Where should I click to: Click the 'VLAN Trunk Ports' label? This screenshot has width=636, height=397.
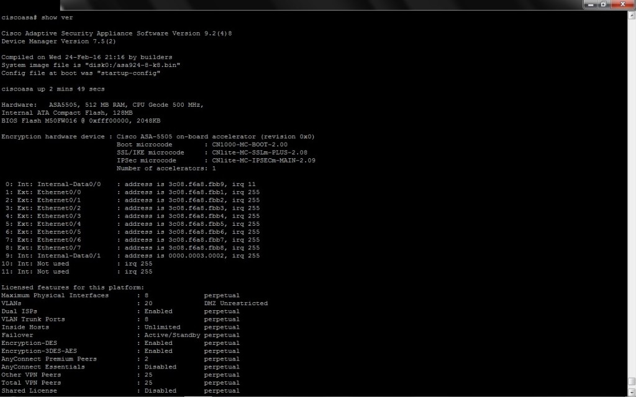34,319
